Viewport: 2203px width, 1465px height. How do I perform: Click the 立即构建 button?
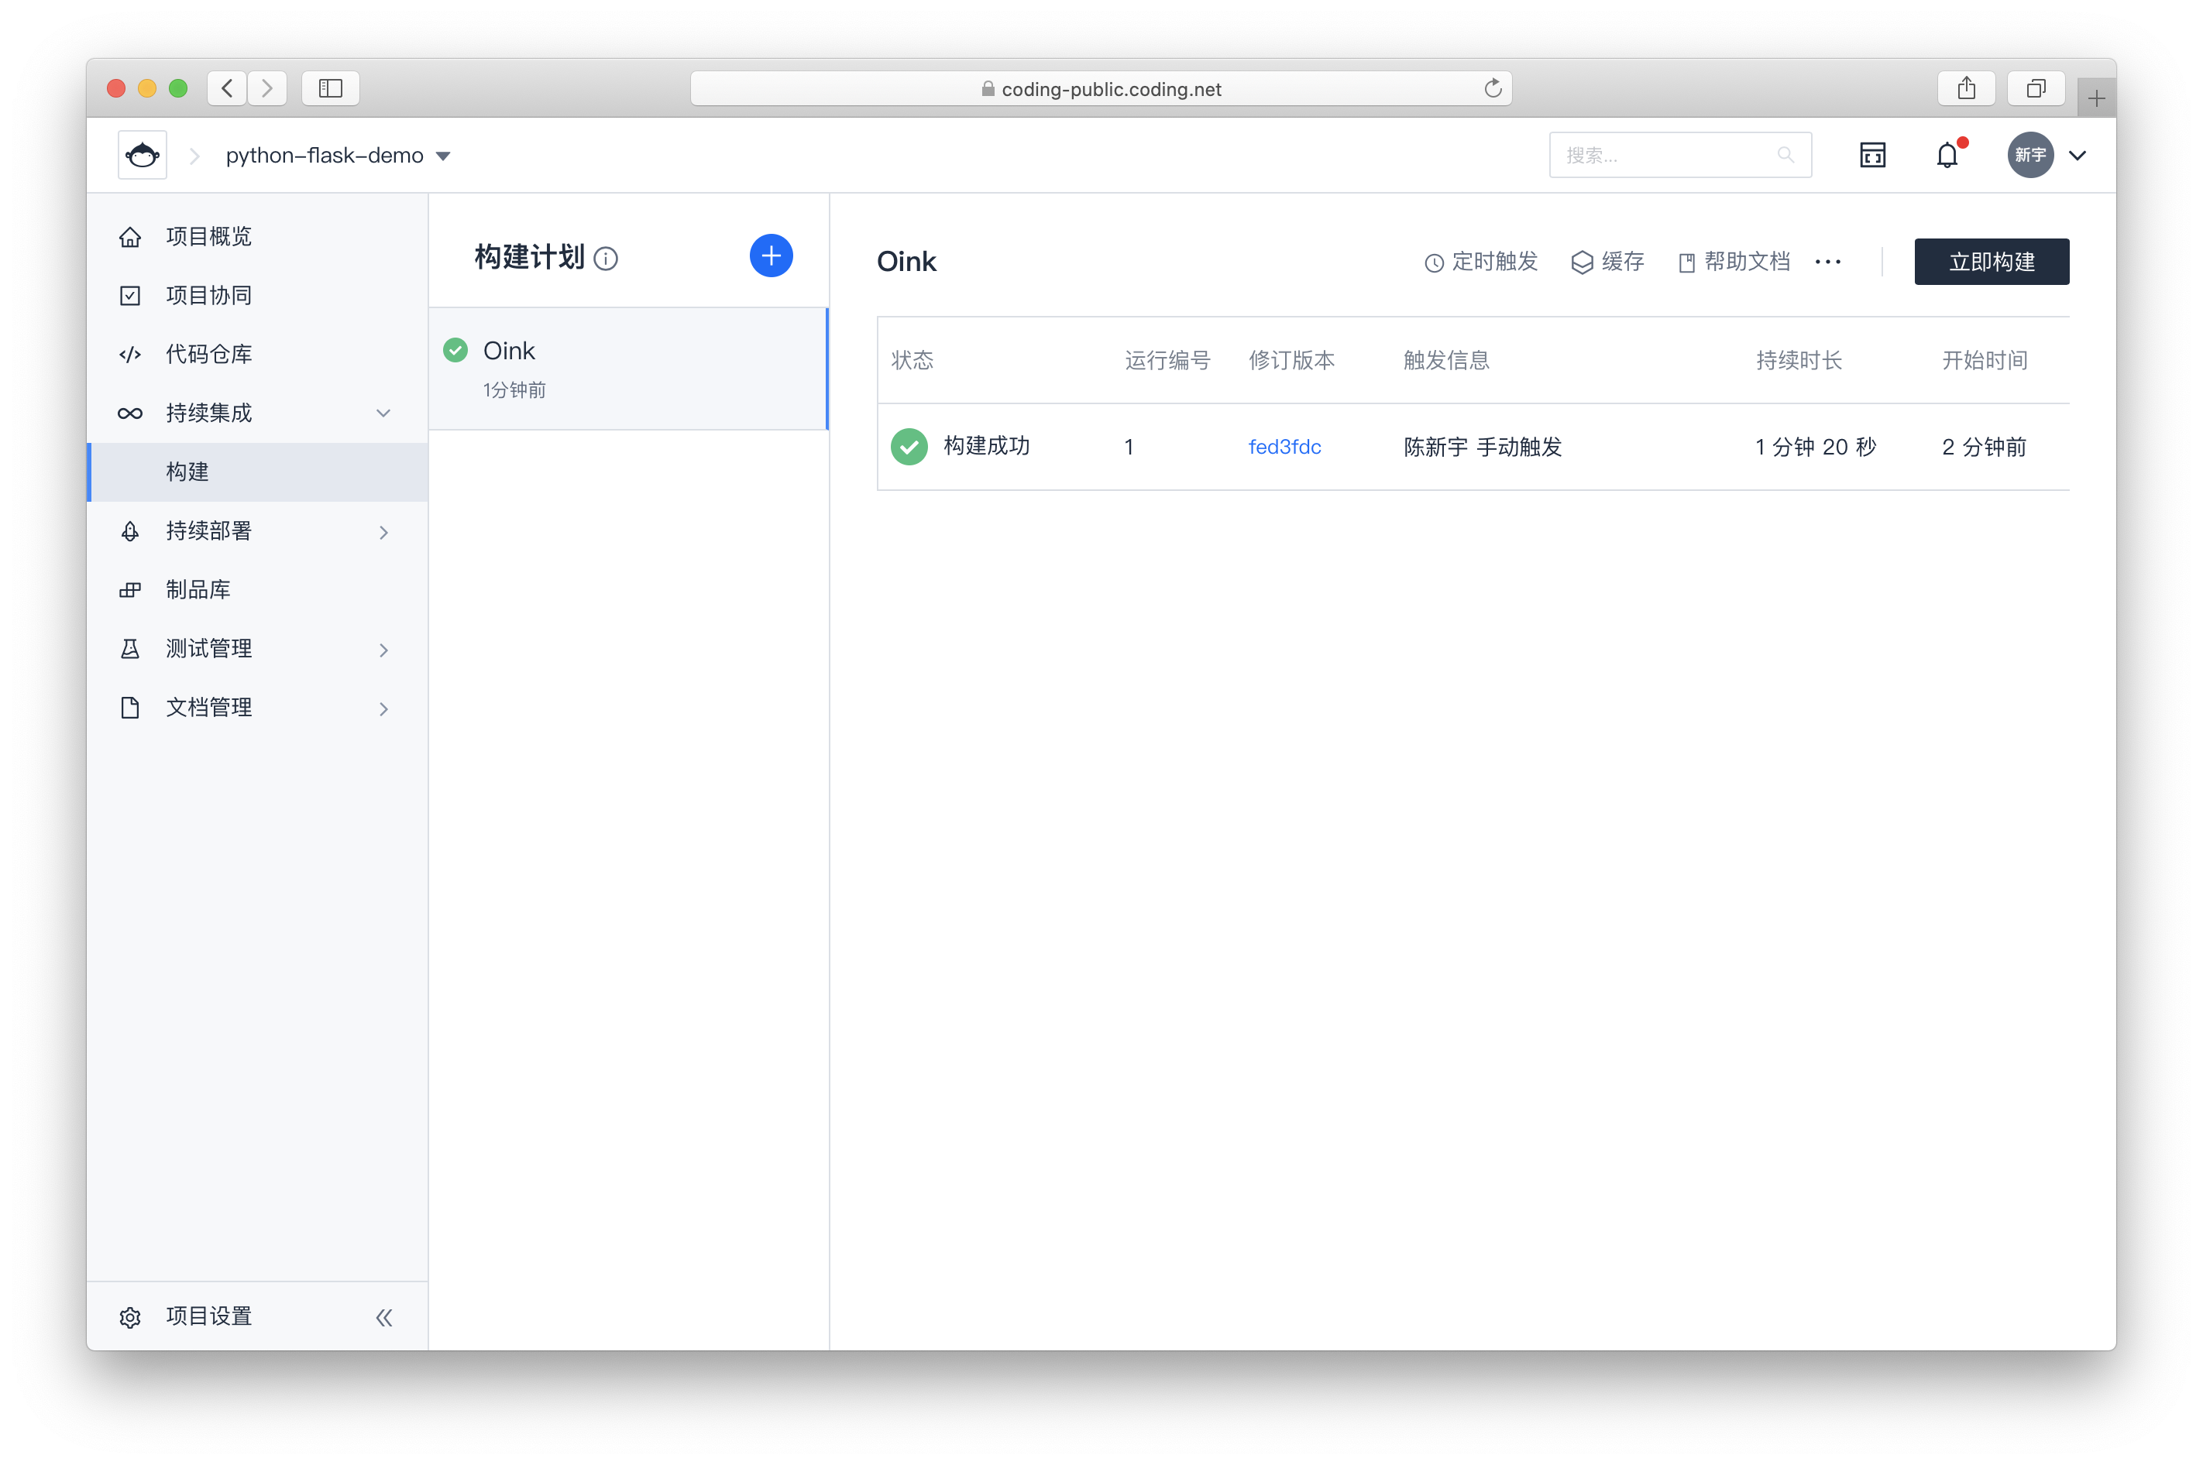(x=1991, y=262)
